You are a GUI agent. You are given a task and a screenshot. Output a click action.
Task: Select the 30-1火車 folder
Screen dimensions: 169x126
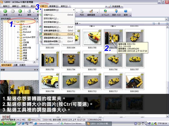[x=27, y=27]
